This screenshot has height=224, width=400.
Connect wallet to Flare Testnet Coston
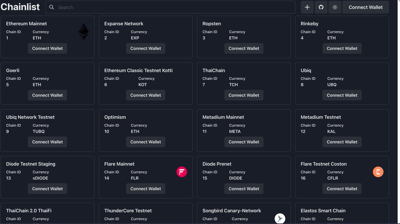point(342,188)
